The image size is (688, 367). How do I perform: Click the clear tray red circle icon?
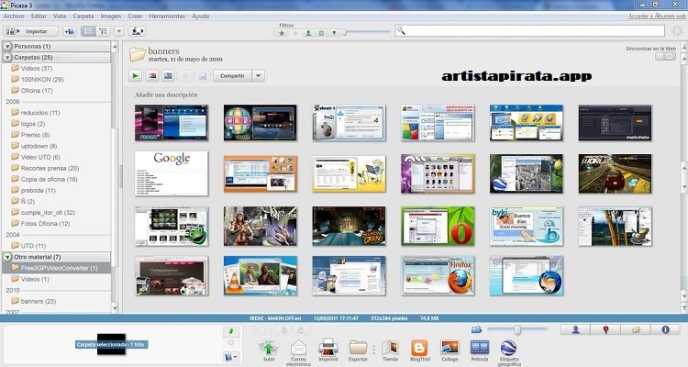coord(231,343)
